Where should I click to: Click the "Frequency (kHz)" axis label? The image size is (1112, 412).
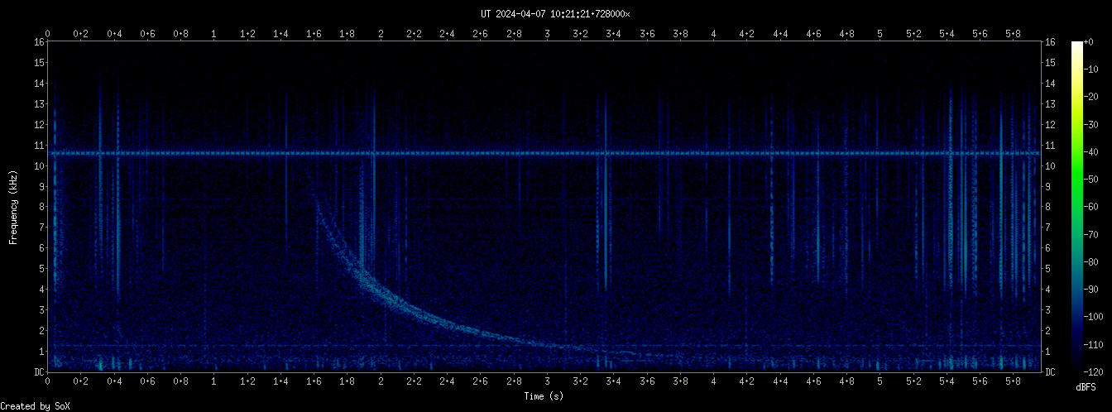(14, 207)
